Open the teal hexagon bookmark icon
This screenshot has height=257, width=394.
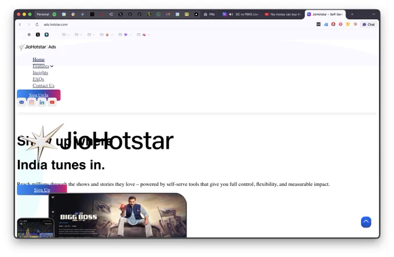[46, 35]
